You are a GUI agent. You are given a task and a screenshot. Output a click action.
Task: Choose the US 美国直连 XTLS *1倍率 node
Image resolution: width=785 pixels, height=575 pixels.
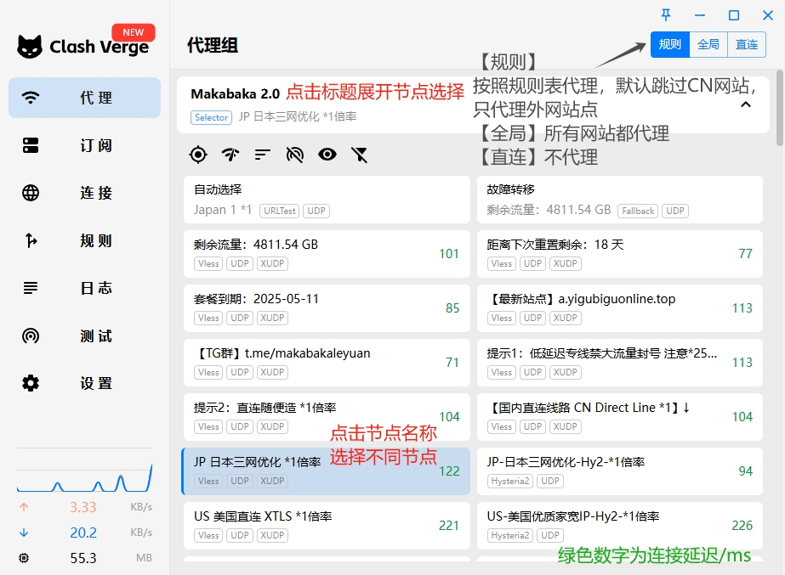(x=327, y=526)
